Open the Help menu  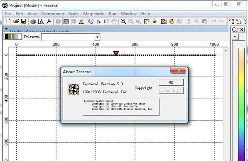[x=145, y=14]
